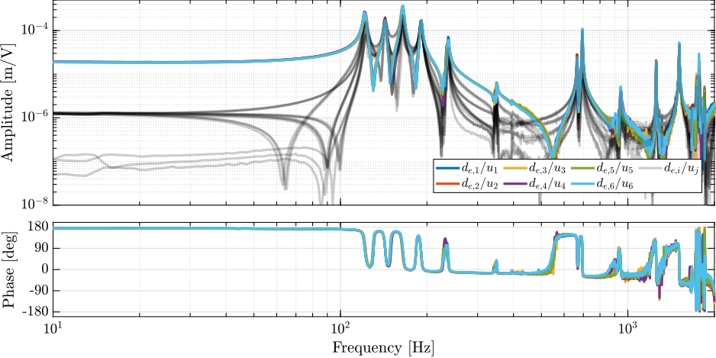Select the d_e,1/u_1 legend label text
The height and width of the screenshot is (358, 716).
click(478, 168)
